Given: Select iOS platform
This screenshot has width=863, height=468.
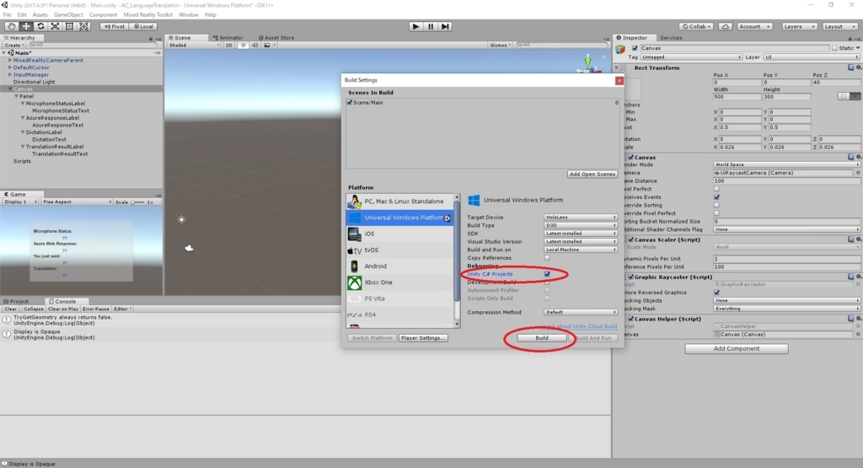Looking at the screenshot, I should pos(399,234).
